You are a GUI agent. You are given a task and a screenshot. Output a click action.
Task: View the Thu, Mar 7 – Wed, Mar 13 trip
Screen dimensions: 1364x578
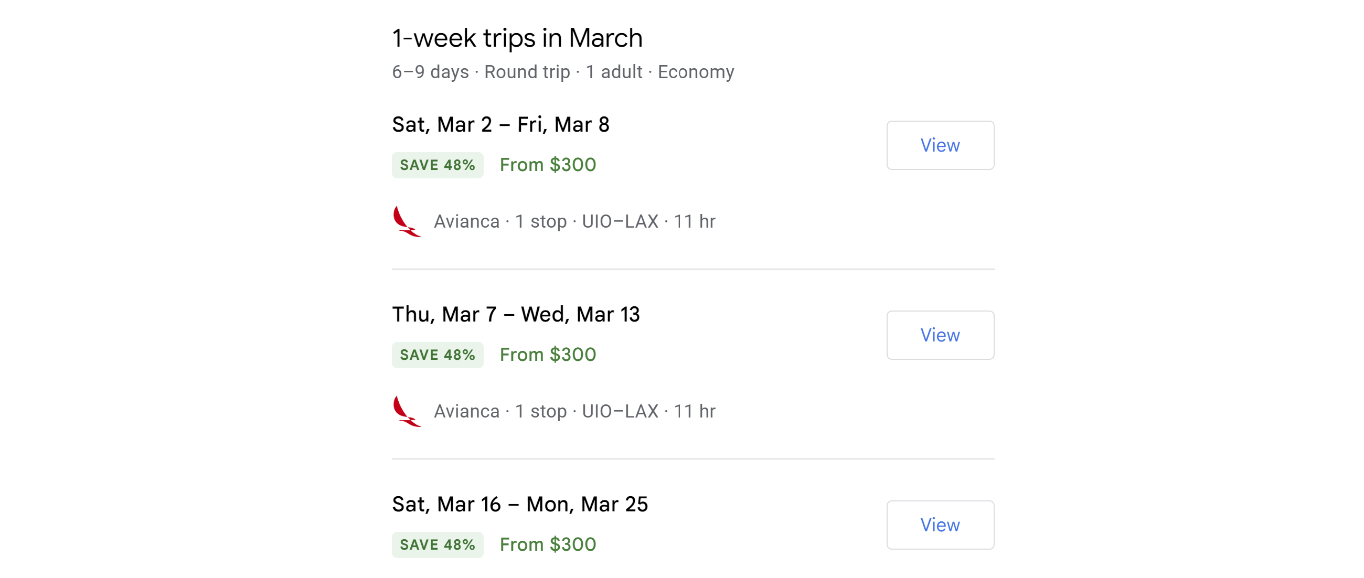click(x=940, y=335)
